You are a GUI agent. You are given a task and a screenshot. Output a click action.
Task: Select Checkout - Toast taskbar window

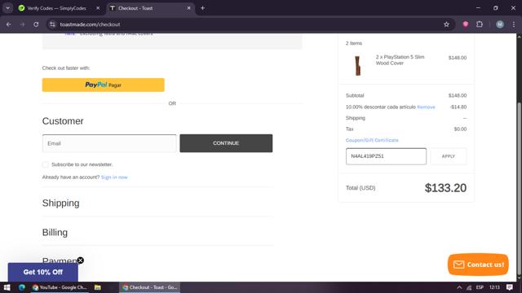coord(150,287)
